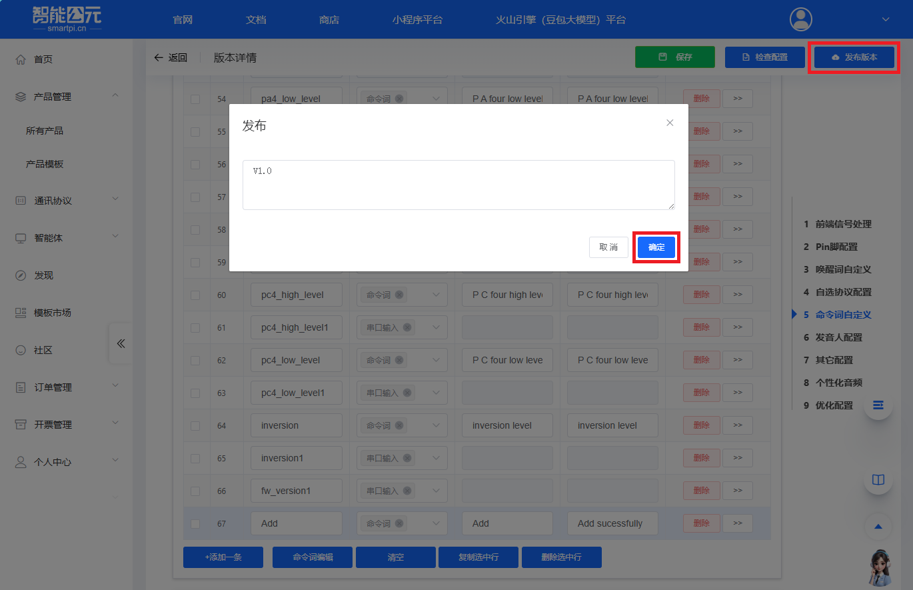Open type dropdown for pc4_high_level row
Screen dimensions: 913x590
[x=437, y=295]
